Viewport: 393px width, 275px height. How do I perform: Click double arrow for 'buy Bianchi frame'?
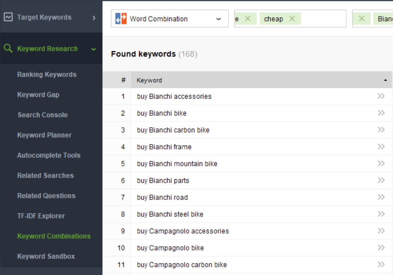(x=381, y=146)
